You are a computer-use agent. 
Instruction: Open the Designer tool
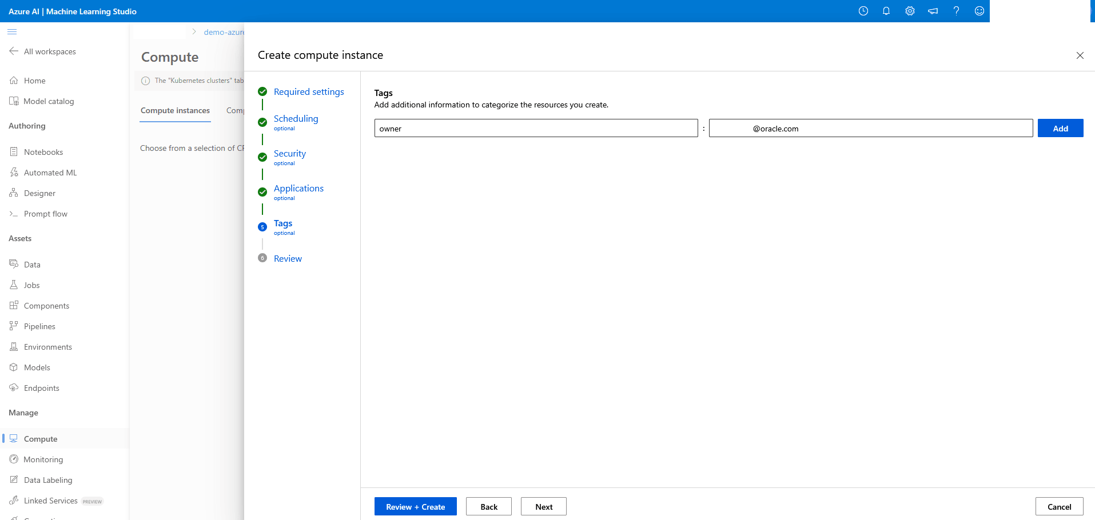(x=39, y=193)
